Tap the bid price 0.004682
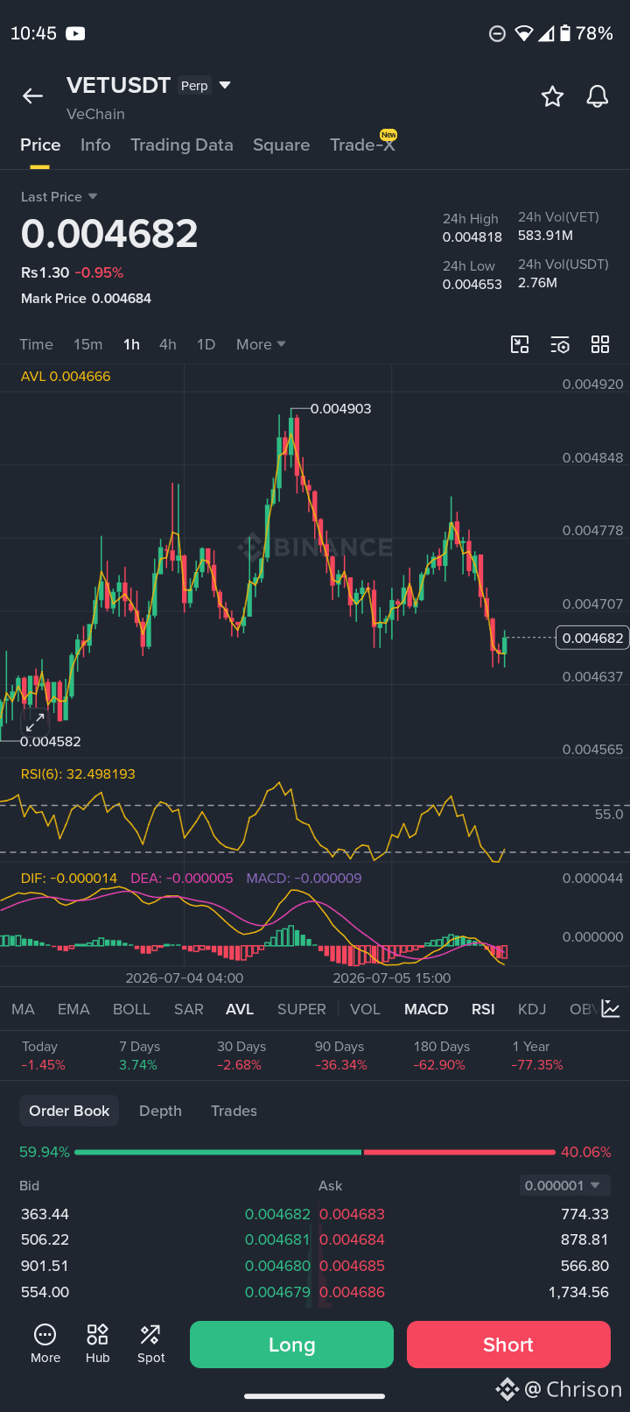The width and height of the screenshot is (630, 1412). coord(277,1214)
